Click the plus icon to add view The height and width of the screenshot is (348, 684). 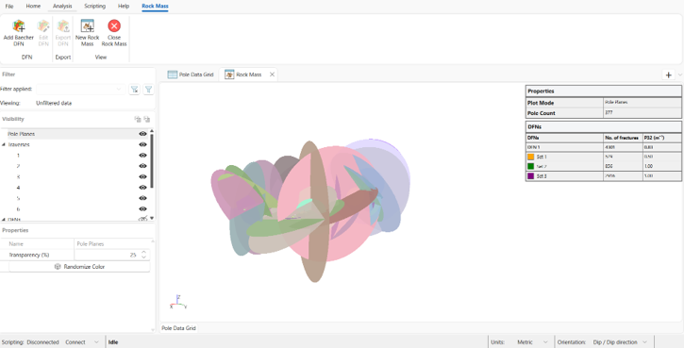click(668, 75)
